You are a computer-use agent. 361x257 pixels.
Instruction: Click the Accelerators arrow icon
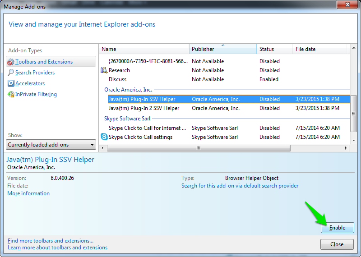coord(11,83)
